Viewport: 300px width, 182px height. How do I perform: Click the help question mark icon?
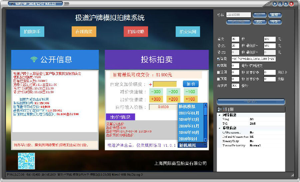[275, 4]
